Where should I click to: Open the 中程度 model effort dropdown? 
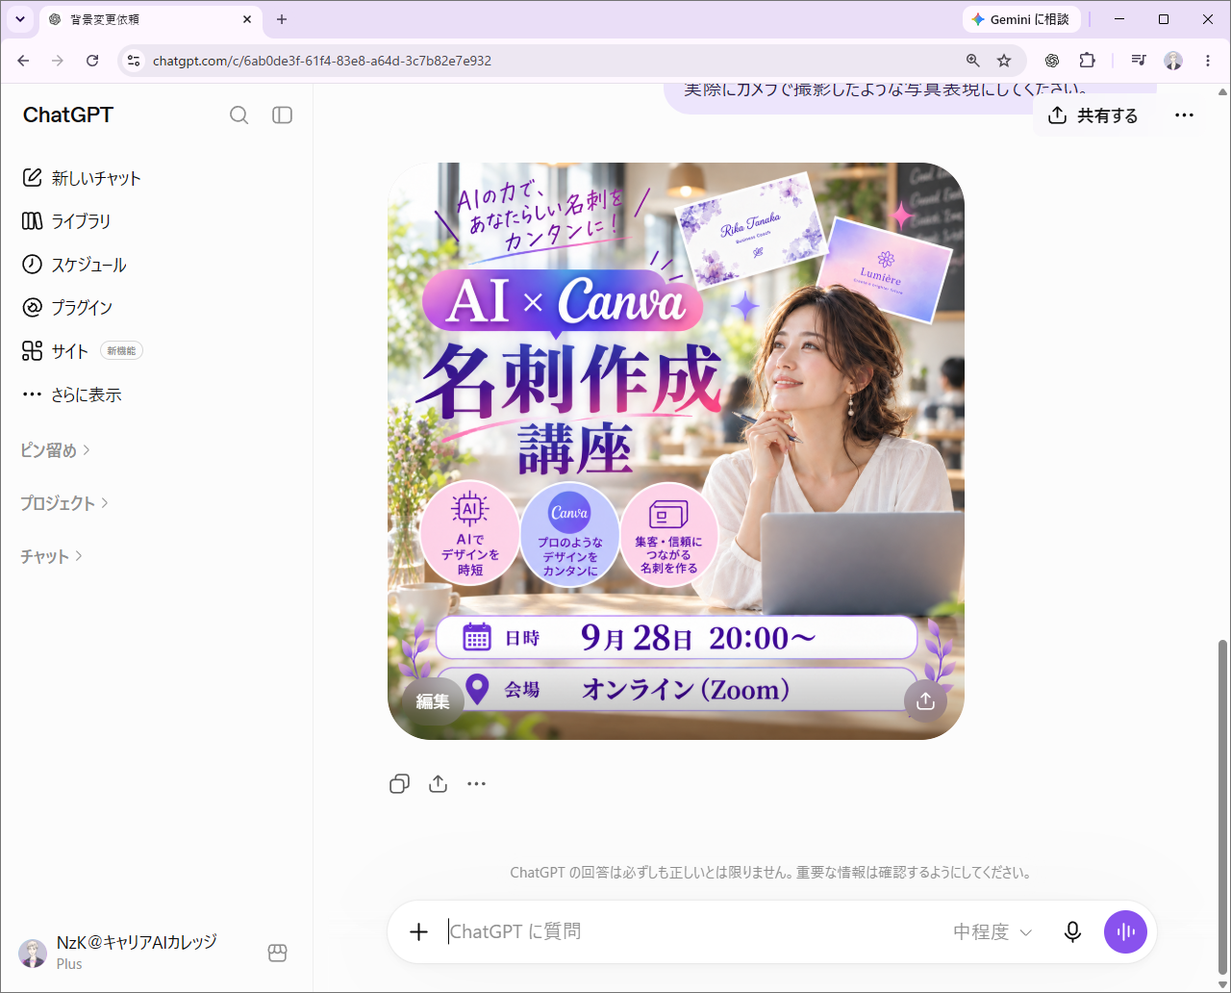tap(992, 931)
